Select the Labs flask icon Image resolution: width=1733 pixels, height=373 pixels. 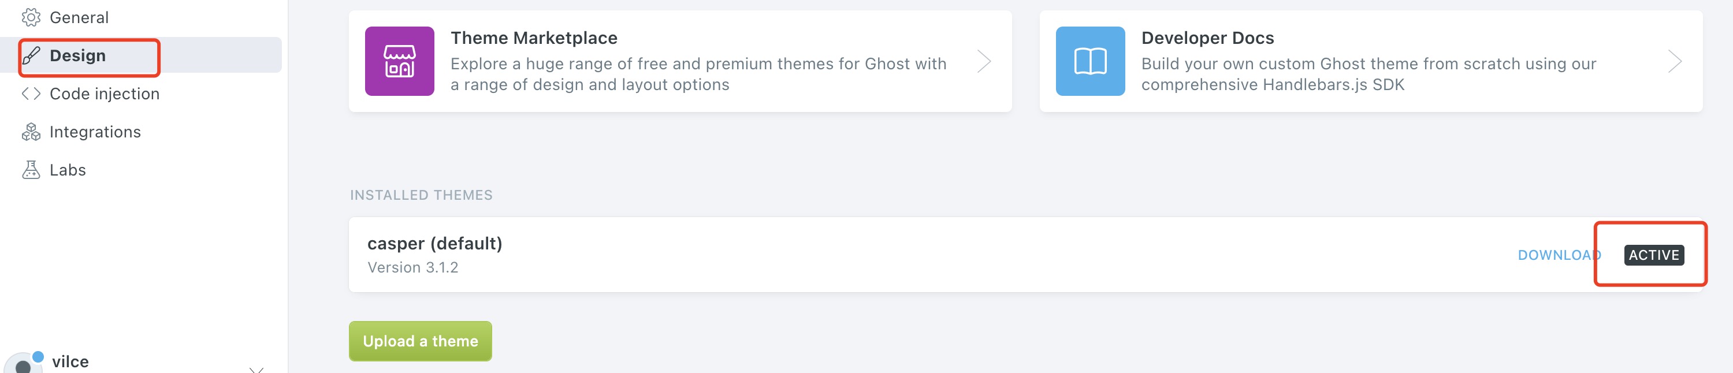(30, 169)
